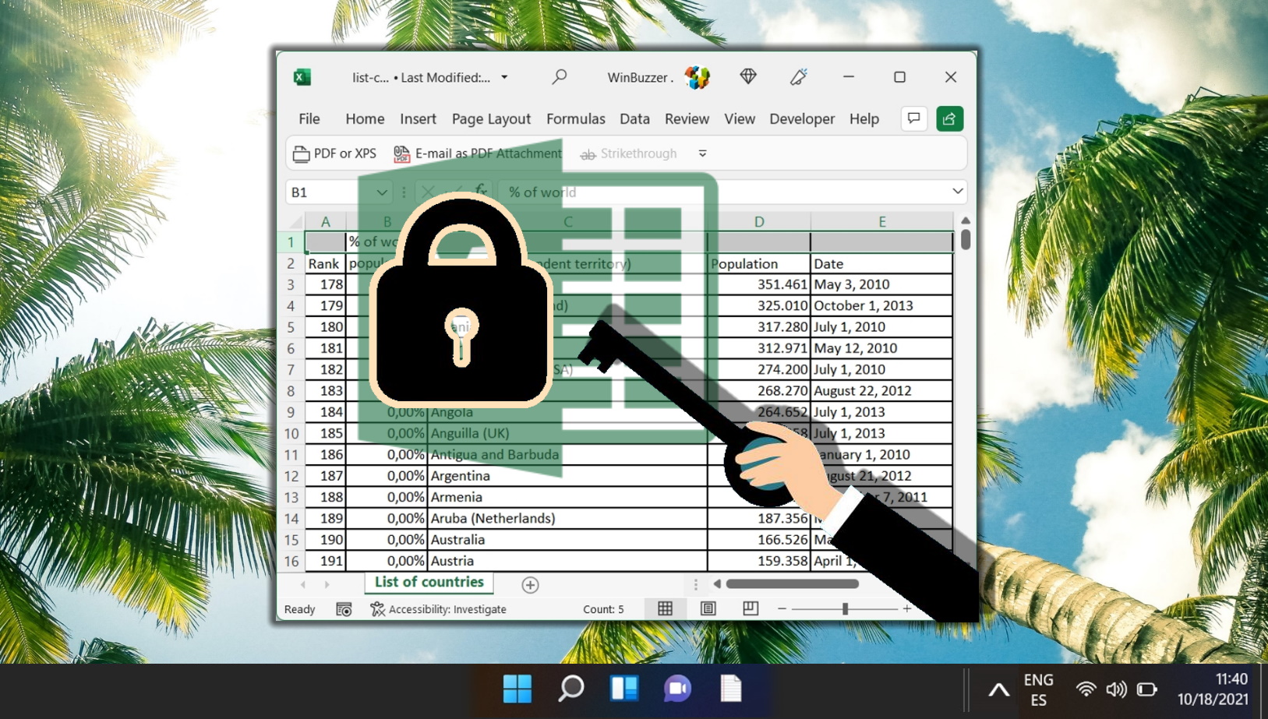
Task: Open the Comments speech bubble button
Action: click(913, 118)
